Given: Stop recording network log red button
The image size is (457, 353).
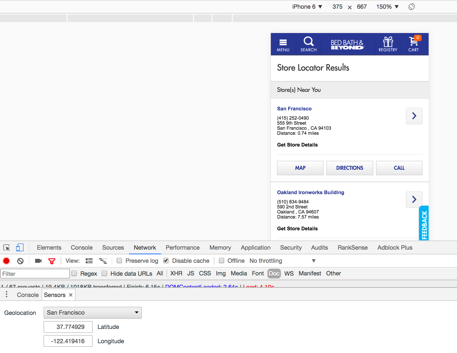Looking at the screenshot, I should point(6,261).
